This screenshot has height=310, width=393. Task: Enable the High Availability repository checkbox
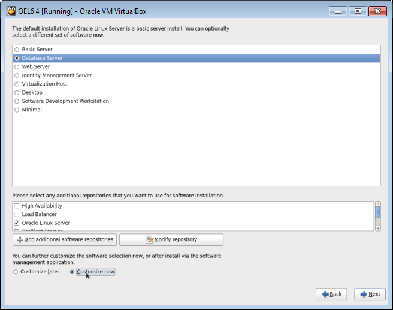(17, 206)
